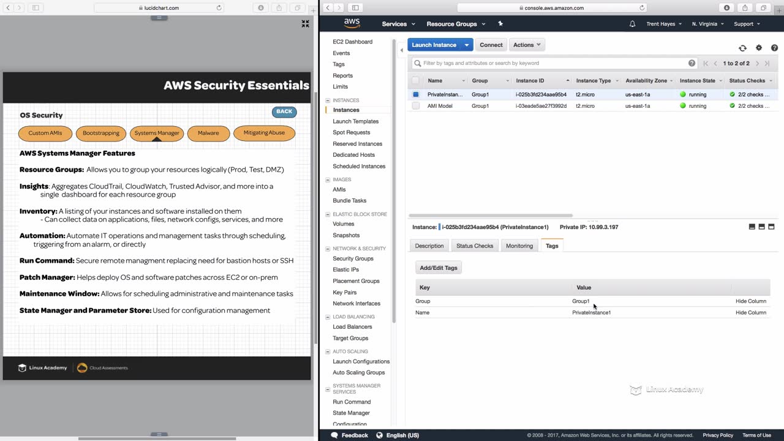Open the Support dropdown menu
The height and width of the screenshot is (441, 784).
[x=747, y=24]
